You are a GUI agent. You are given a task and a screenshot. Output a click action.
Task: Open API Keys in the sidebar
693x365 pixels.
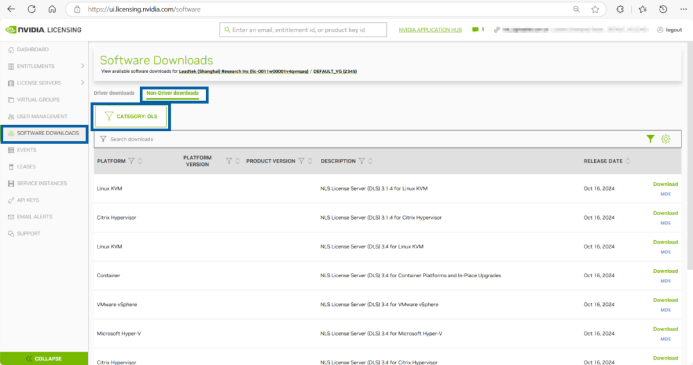(28, 200)
